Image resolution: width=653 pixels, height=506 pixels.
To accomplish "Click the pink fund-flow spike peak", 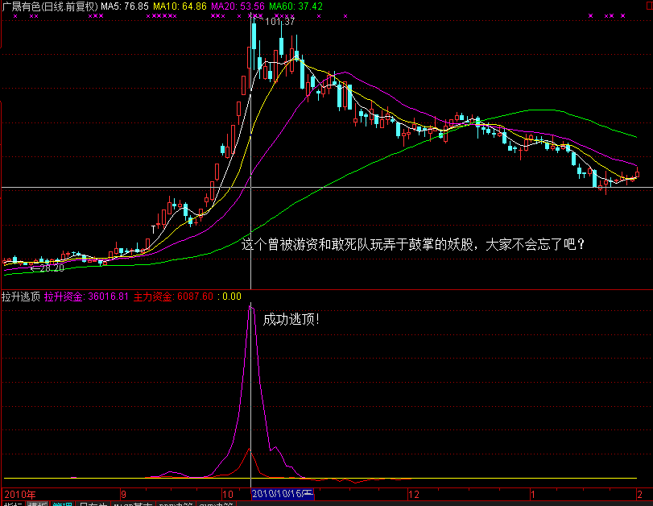I will (x=251, y=307).
